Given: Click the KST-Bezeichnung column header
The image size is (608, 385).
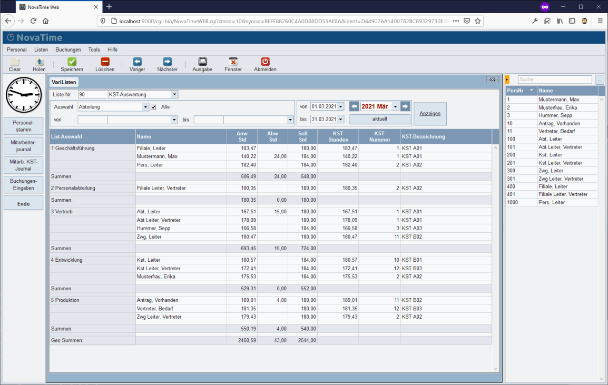Looking at the screenshot, I should (x=446, y=136).
